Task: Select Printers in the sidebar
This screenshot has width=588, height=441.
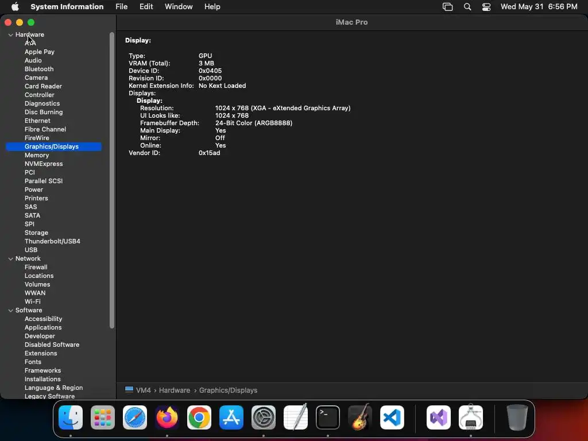Action: point(36,198)
